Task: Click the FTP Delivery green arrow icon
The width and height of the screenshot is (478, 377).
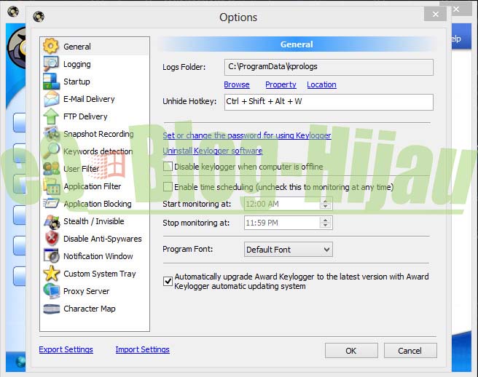Action: [x=51, y=116]
